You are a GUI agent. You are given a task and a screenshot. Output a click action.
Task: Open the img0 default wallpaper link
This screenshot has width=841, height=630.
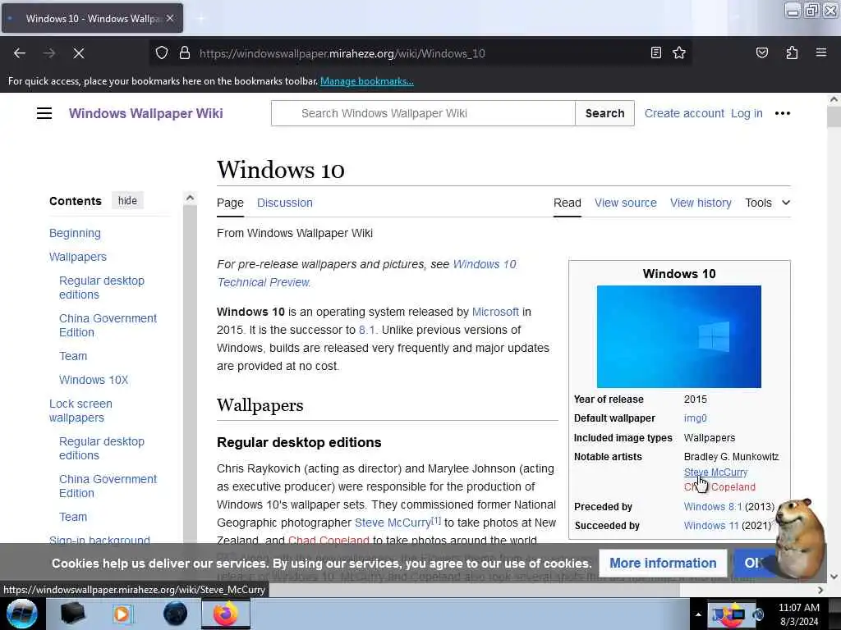click(x=695, y=418)
